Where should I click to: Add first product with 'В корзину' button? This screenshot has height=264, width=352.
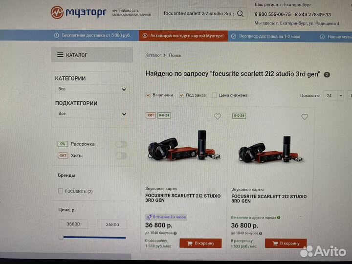pos(200,243)
